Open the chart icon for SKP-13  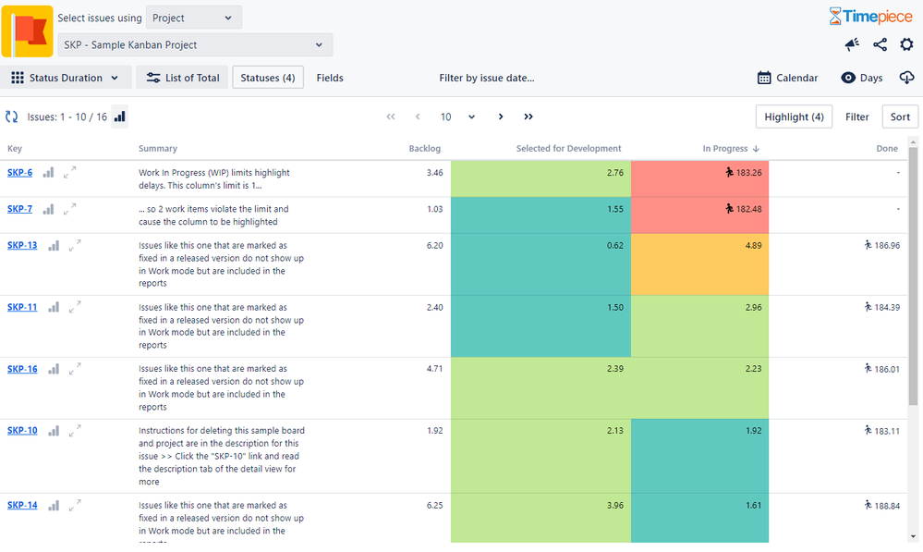[54, 245]
